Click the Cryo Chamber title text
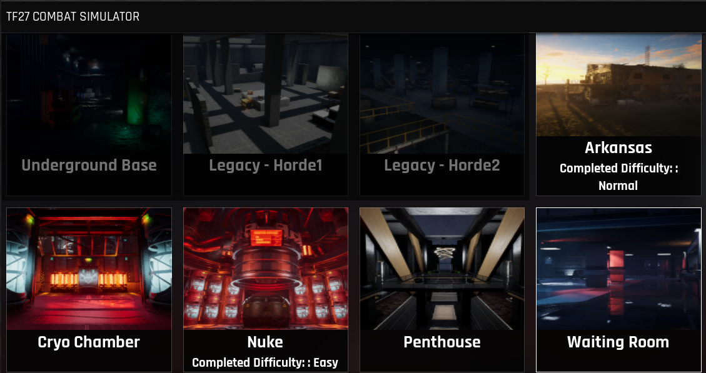 tap(89, 342)
